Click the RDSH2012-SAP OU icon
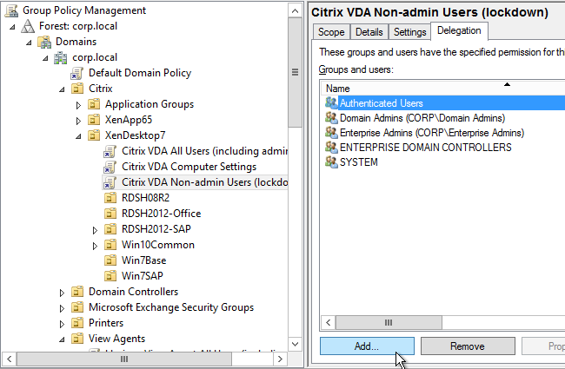Viewport: 565px width, 369px height. point(110,229)
